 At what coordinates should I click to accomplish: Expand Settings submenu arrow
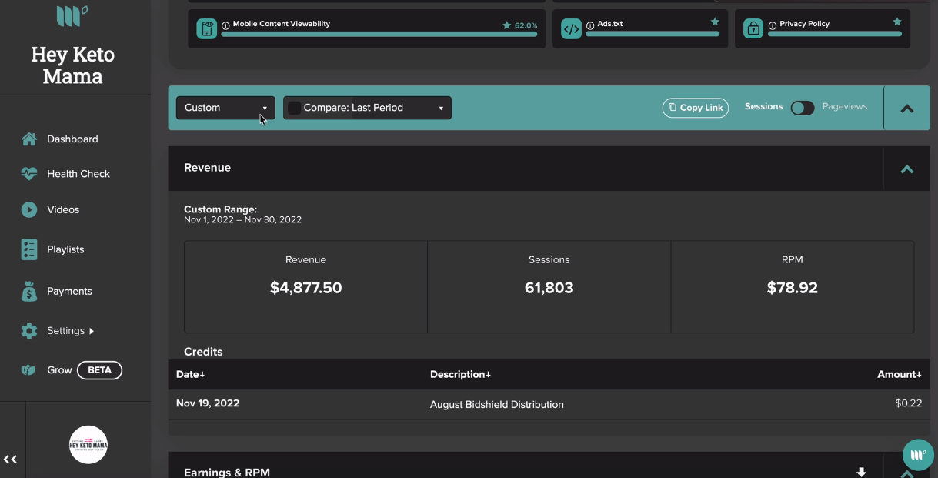92,331
